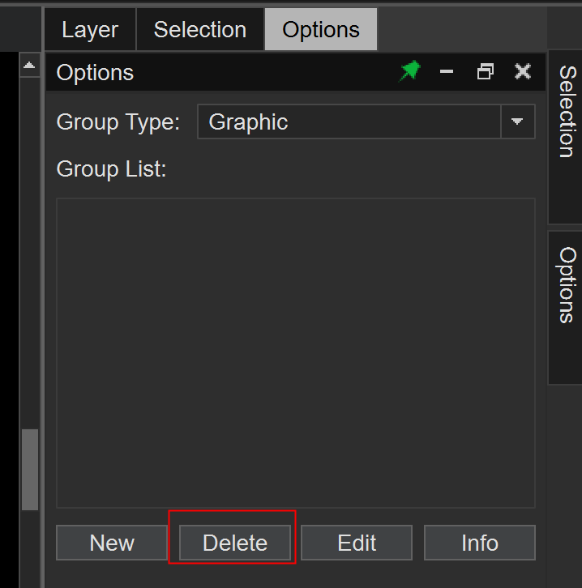Click the scrollbar track above the thumb

(30, 243)
